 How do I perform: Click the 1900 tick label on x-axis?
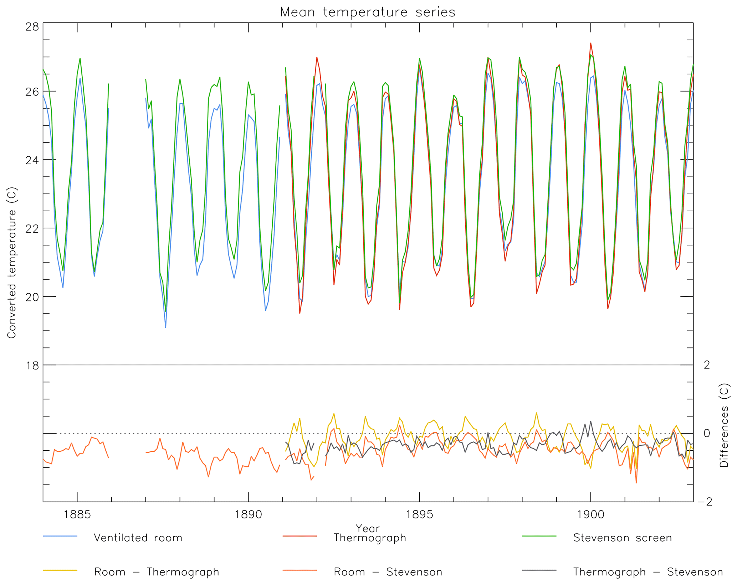(590, 514)
